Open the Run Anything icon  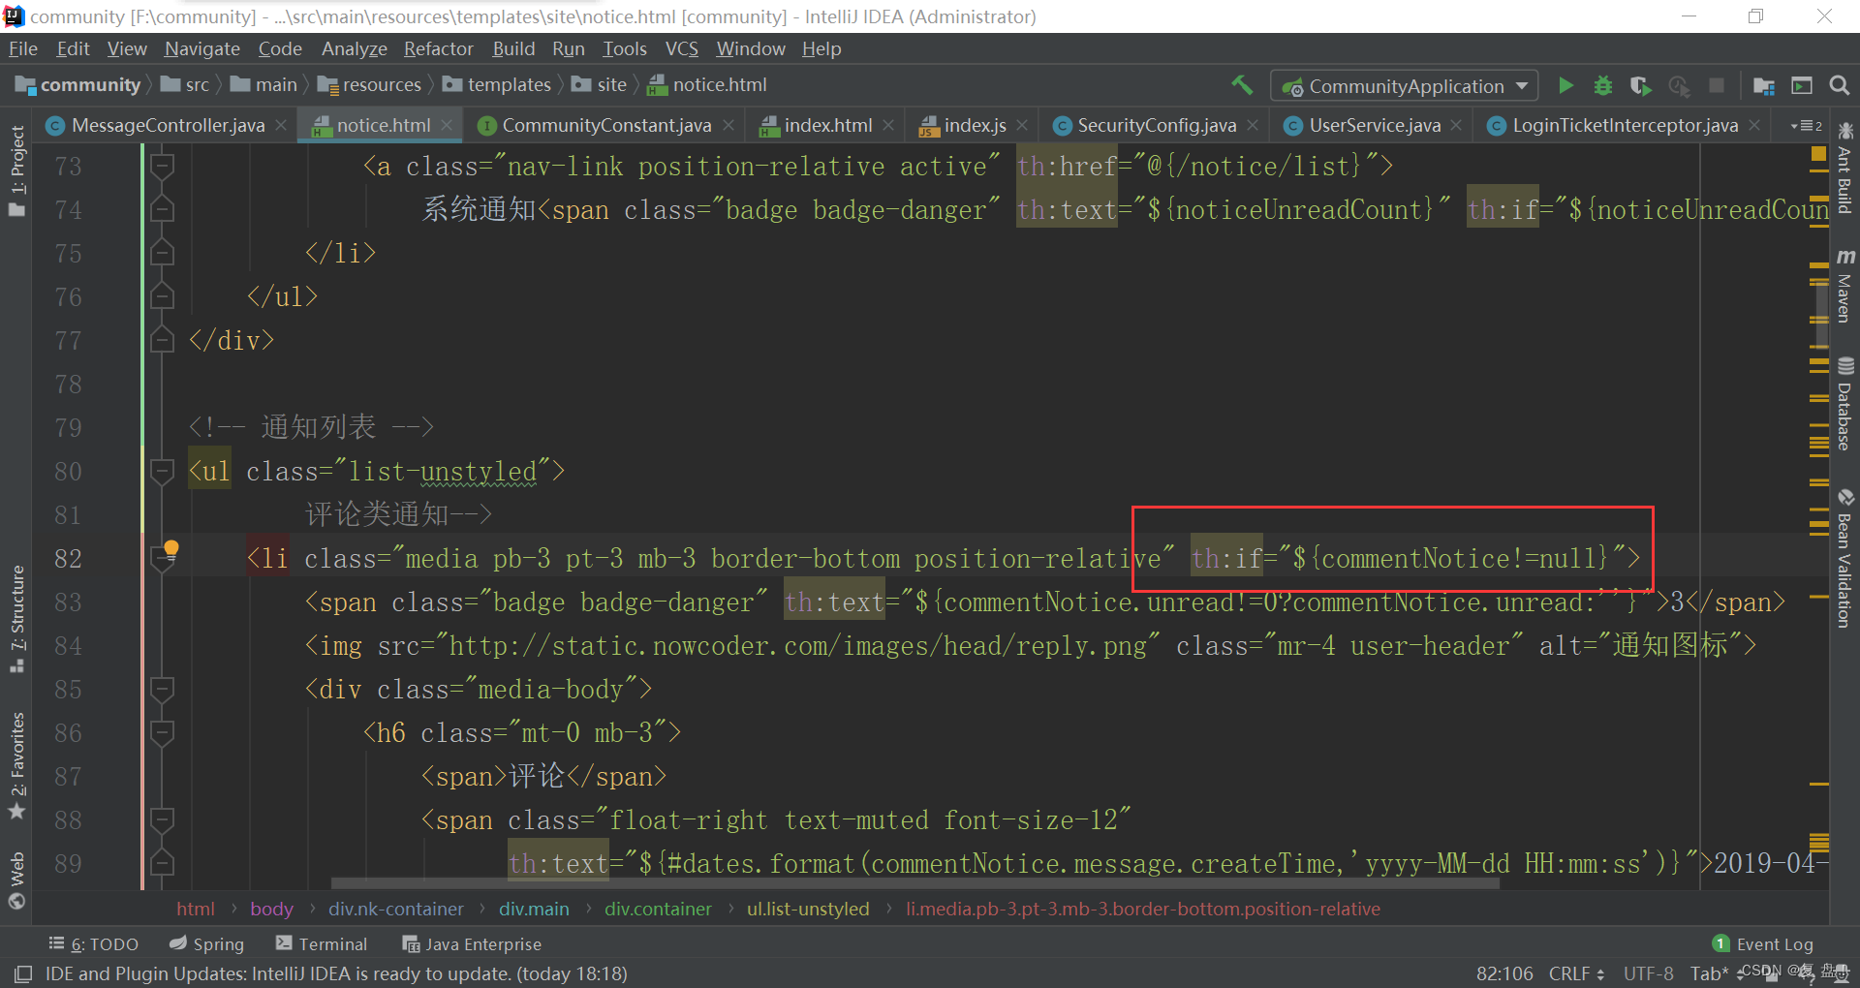(x=1802, y=85)
